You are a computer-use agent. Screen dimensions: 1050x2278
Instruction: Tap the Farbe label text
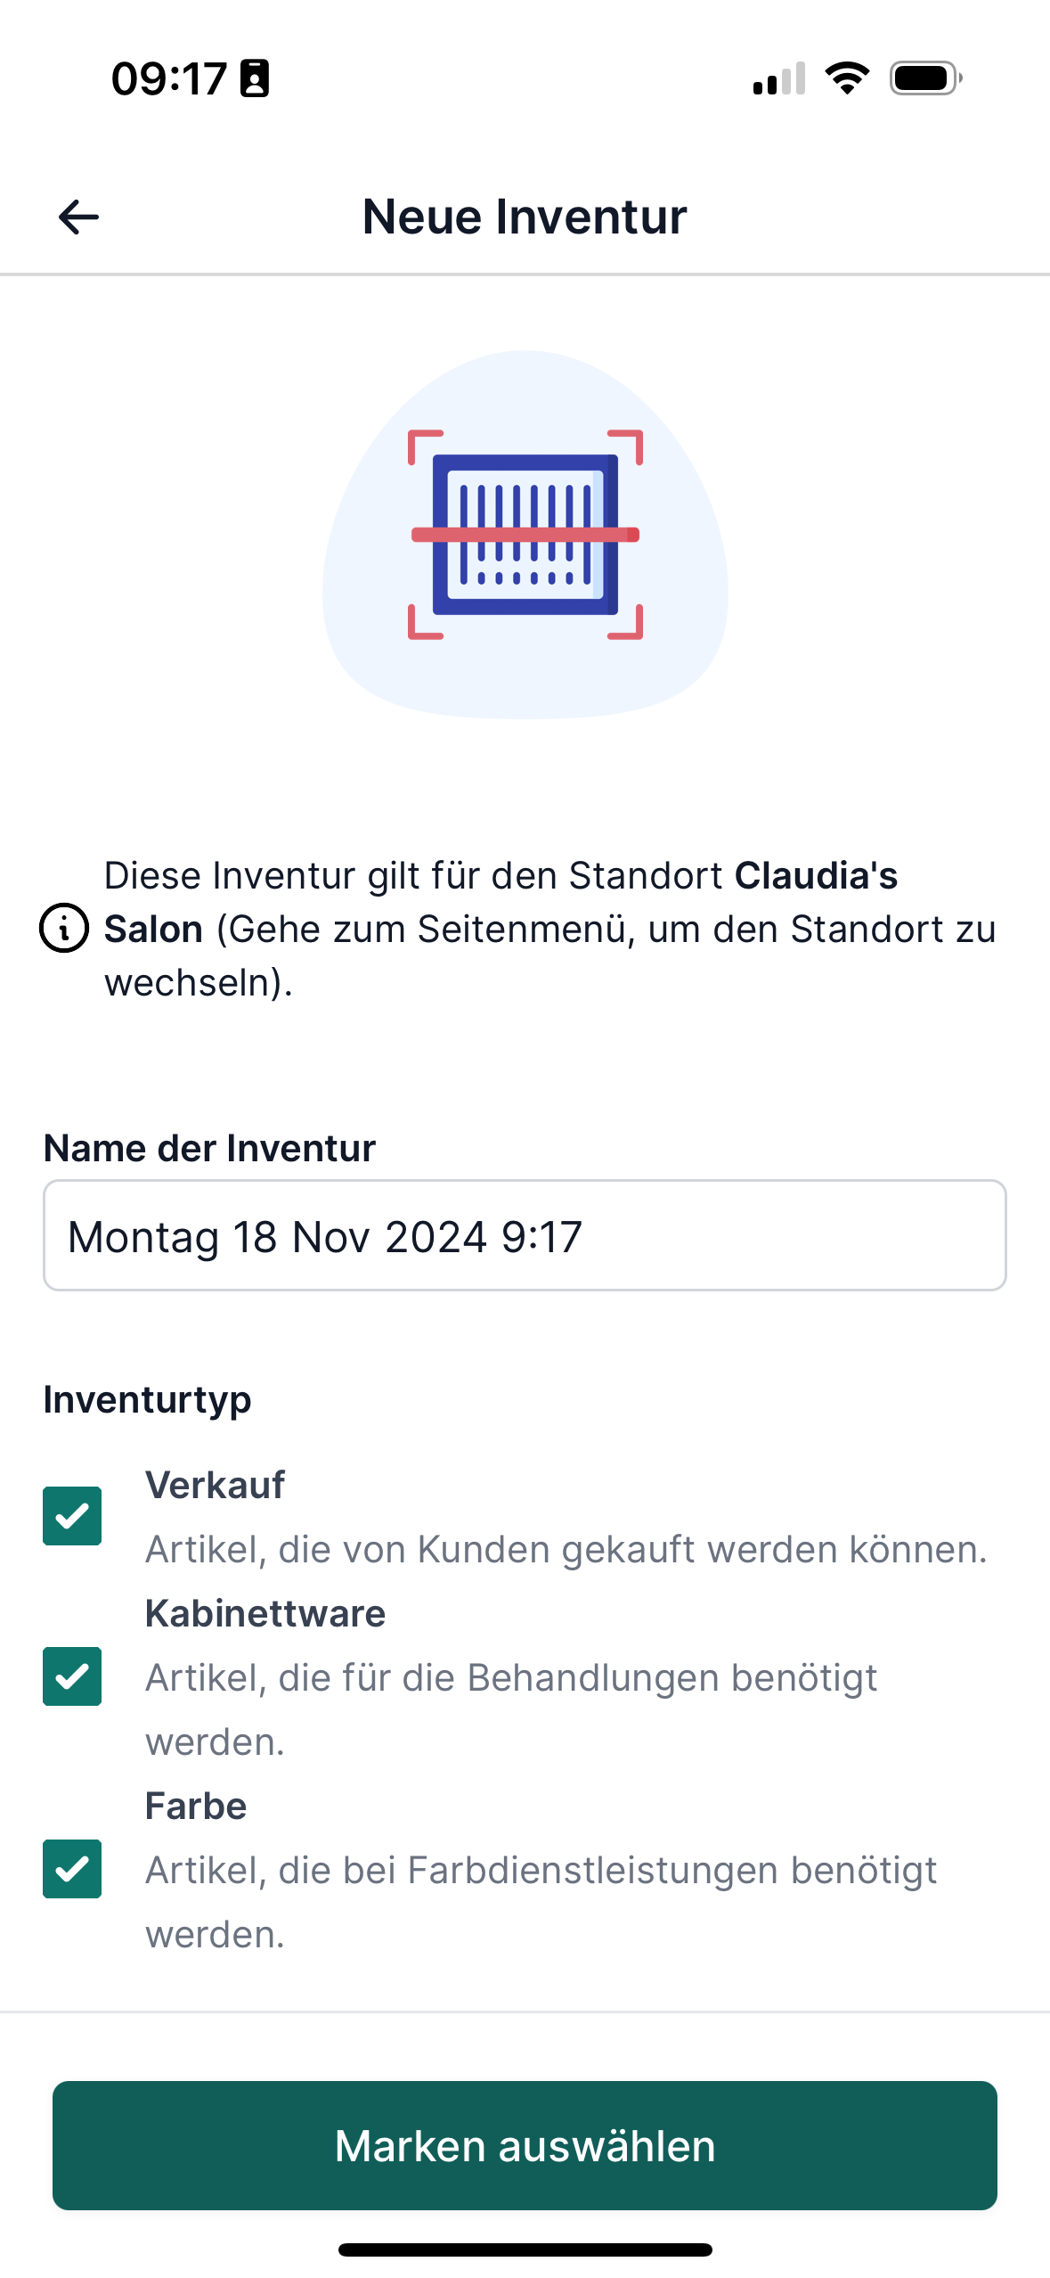click(x=196, y=1806)
